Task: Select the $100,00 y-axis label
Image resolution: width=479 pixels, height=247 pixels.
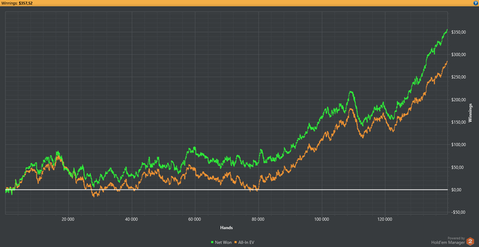Action: pos(458,145)
